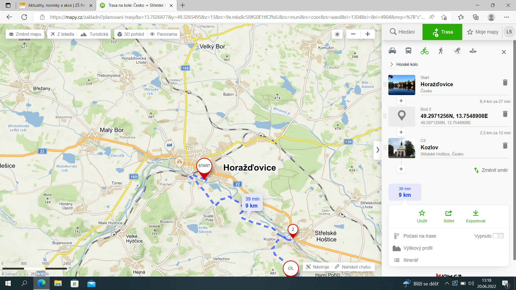This screenshot has width=516, height=290.
Task: Zoom out the map
Action: coord(353,34)
